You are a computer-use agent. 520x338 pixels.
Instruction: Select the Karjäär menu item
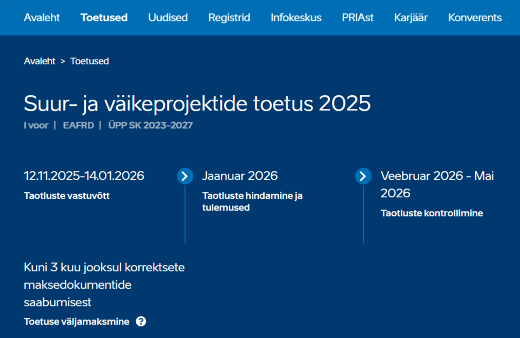(411, 17)
